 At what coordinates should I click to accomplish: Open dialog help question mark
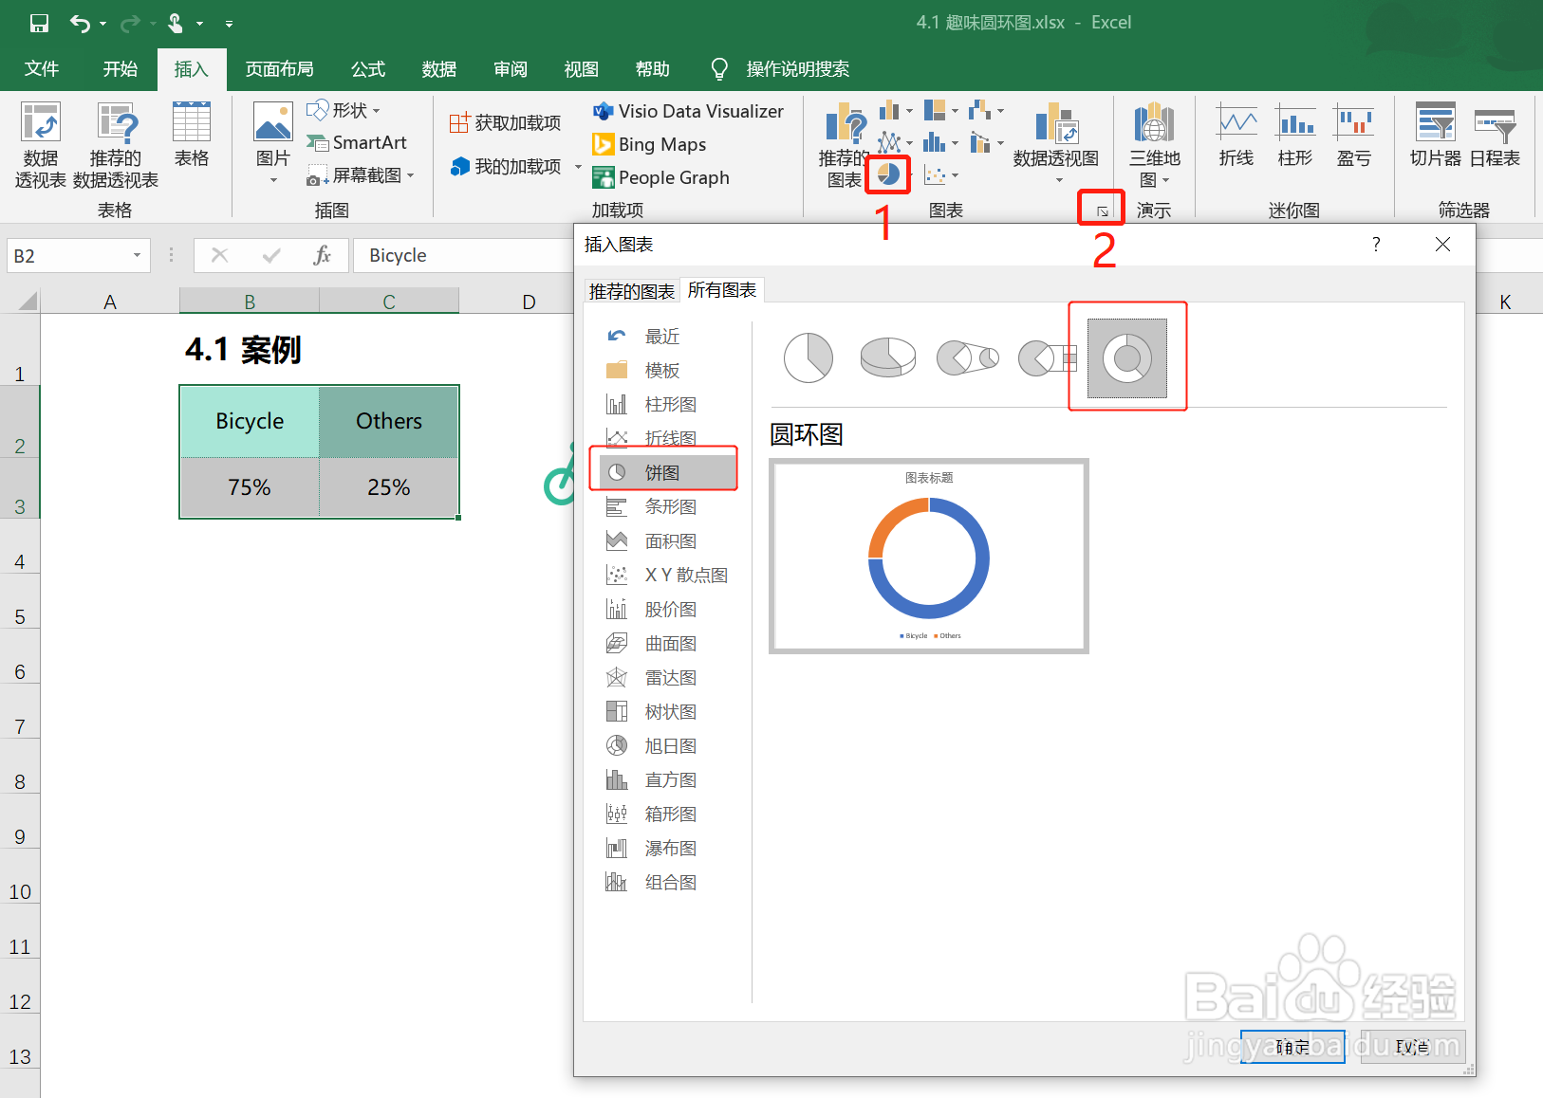tap(1376, 245)
